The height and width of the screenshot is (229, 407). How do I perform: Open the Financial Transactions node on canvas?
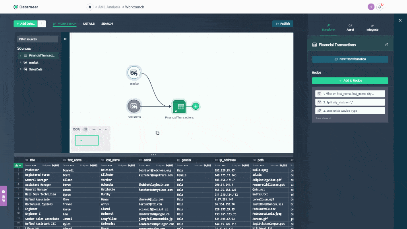[x=178, y=106]
